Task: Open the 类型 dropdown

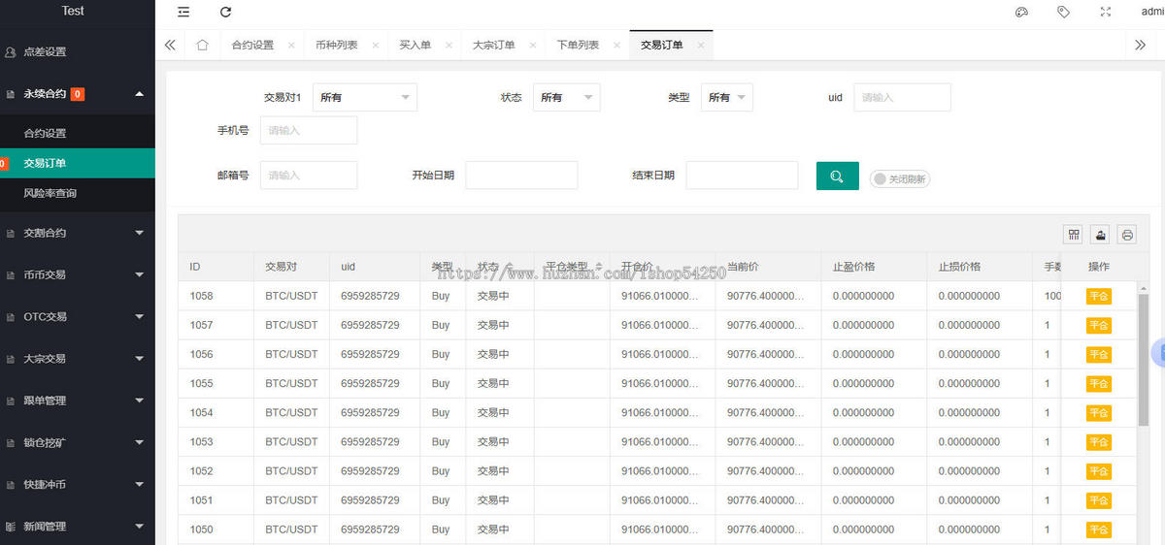Action: click(x=726, y=97)
